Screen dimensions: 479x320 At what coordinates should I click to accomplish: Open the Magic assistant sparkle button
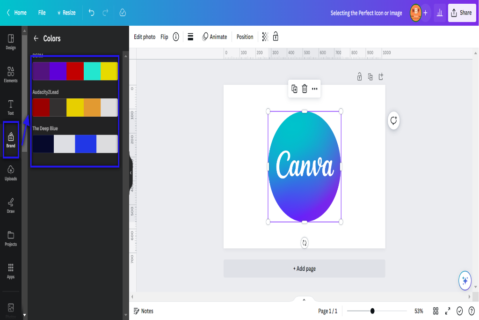pos(465,280)
